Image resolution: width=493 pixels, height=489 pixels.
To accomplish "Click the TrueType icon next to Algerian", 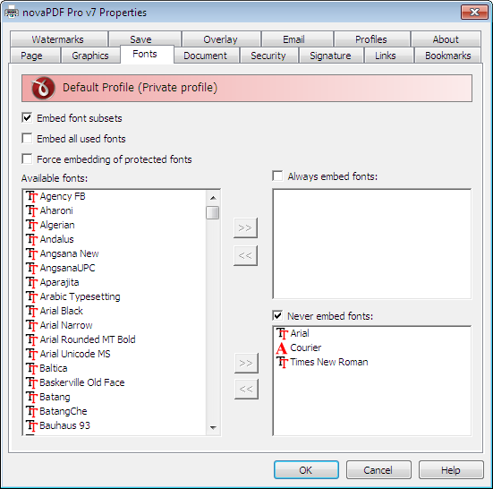I will pos(31,225).
